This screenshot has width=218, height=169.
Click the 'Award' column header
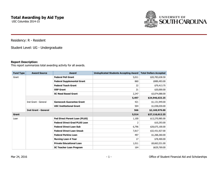tap(73, 73)
